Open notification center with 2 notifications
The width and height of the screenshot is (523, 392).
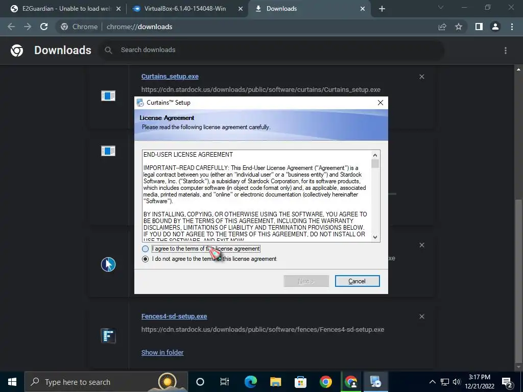click(x=507, y=382)
